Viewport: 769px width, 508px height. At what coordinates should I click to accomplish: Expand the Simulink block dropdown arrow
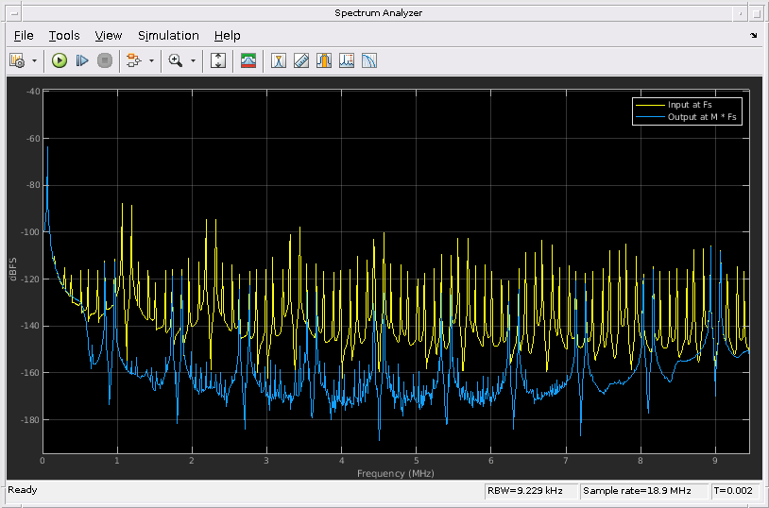click(149, 60)
